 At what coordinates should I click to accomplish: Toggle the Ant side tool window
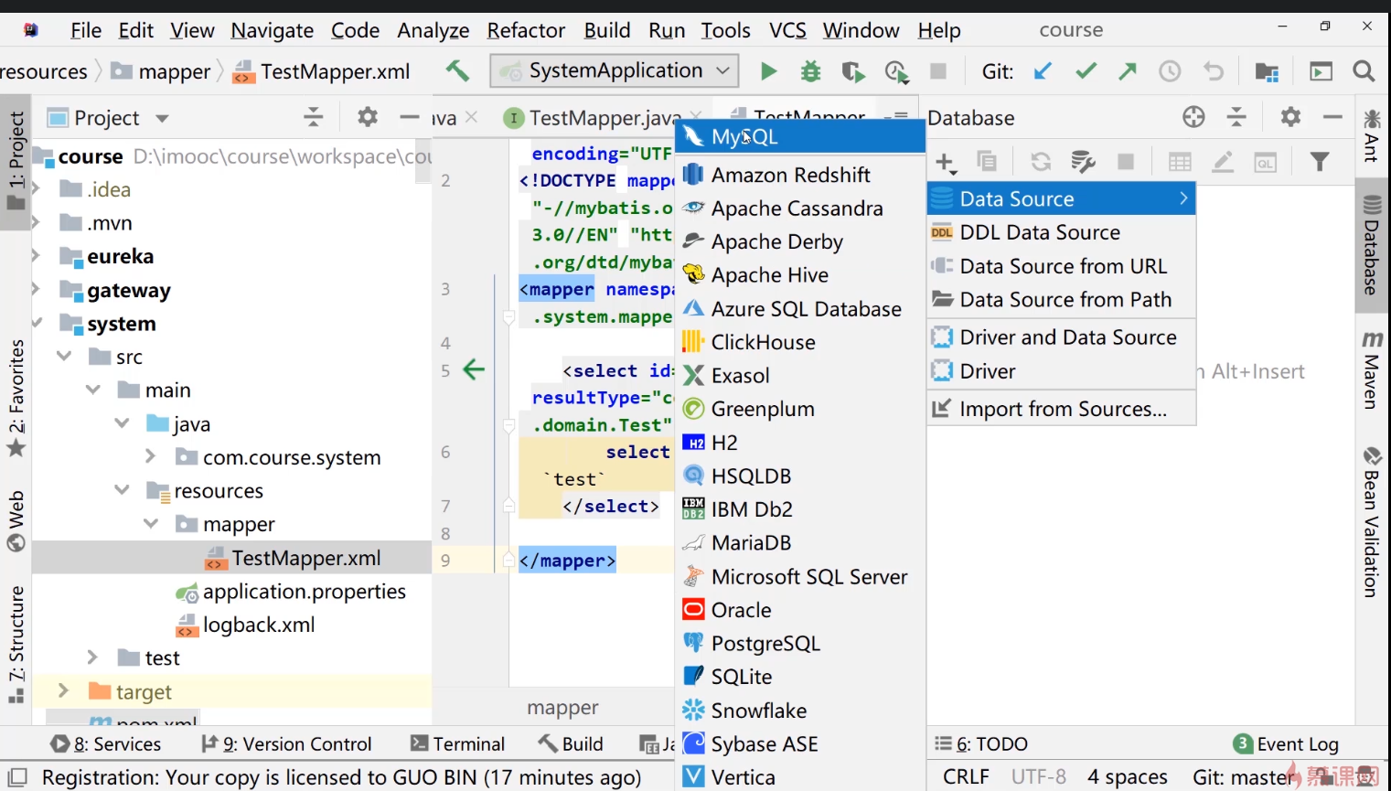pyautogui.click(x=1372, y=135)
